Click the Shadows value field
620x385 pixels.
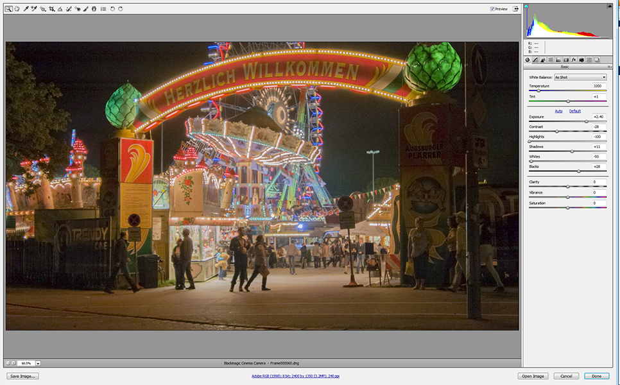(x=599, y=146)
